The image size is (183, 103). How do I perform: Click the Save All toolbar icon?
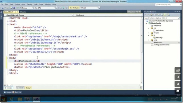14,8
